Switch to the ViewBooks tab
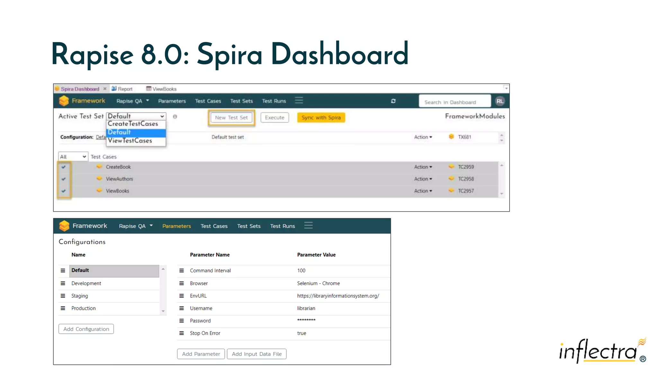This screenshot has width=658, height=370. [161, 89]
